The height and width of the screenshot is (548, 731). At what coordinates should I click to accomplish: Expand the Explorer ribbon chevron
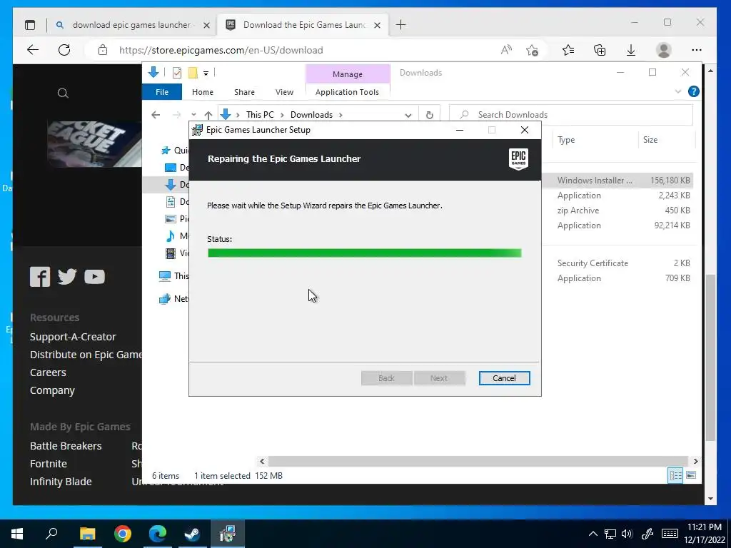pyautogui.click(x=678, y=92)
